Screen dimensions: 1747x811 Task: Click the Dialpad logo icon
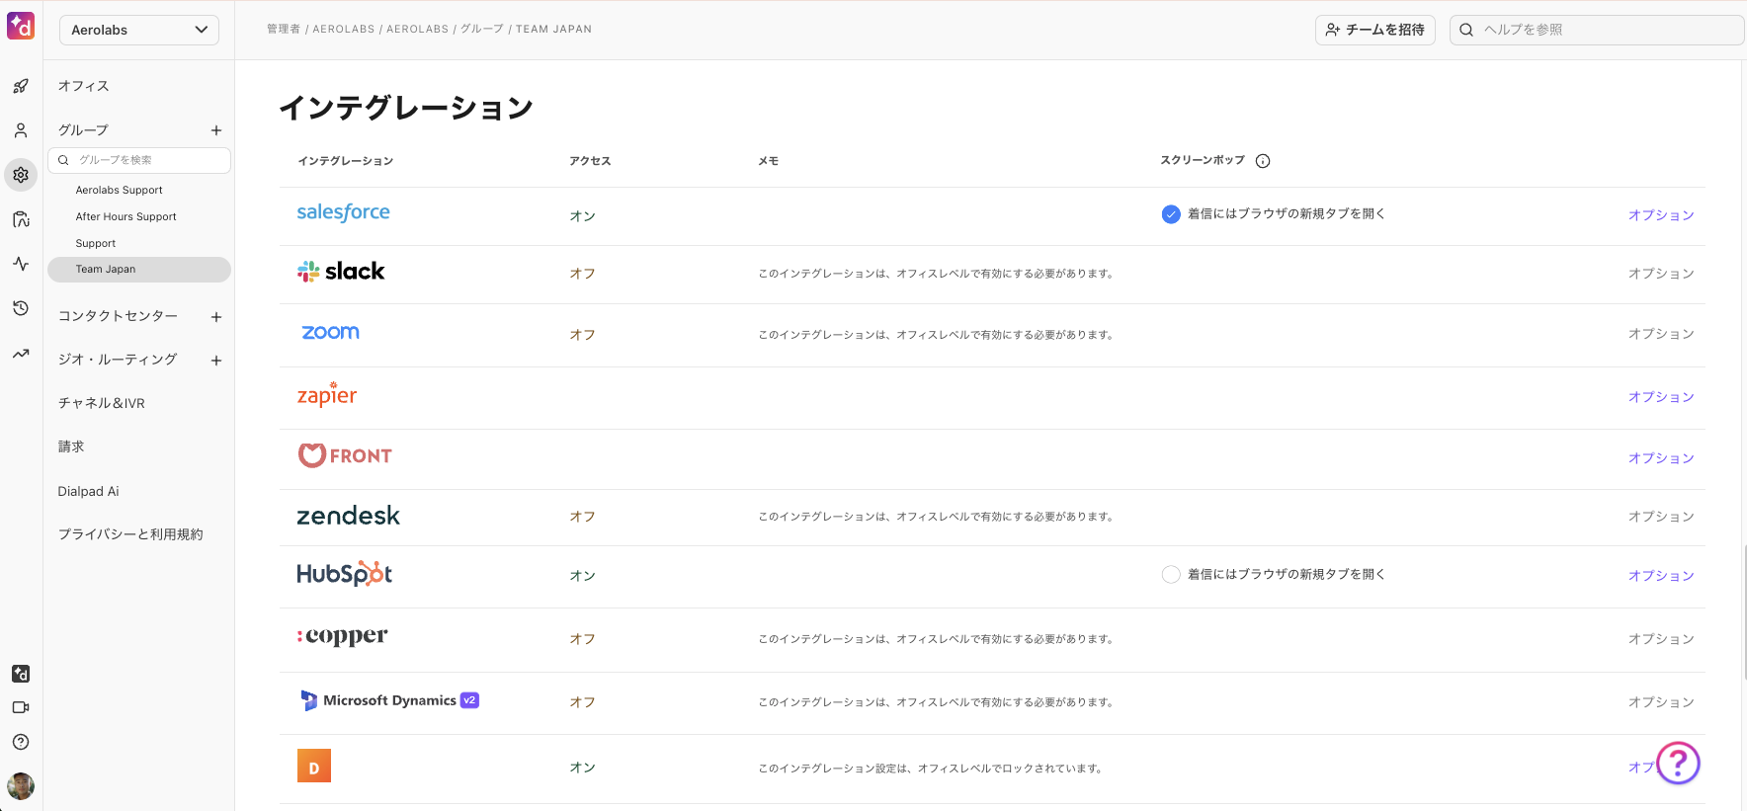point(21,27)
